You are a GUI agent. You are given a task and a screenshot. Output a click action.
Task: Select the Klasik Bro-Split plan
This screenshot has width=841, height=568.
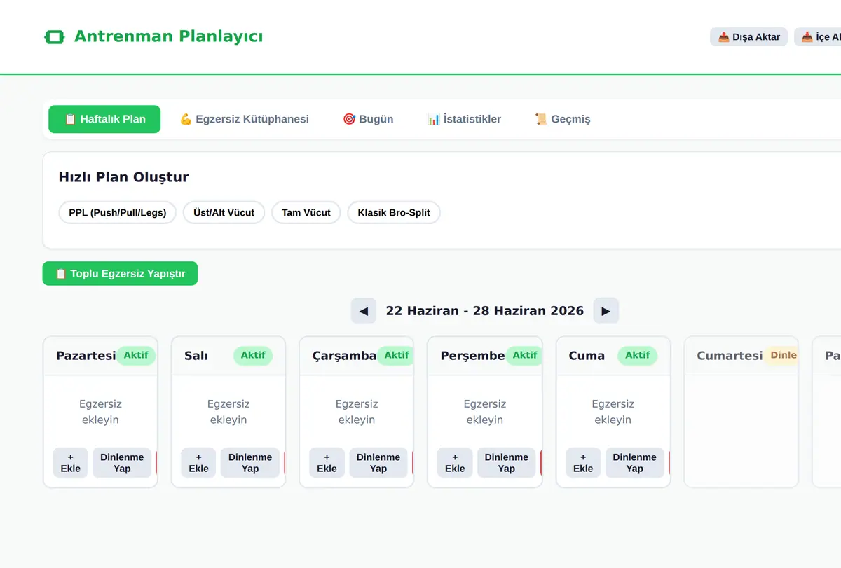394,213
